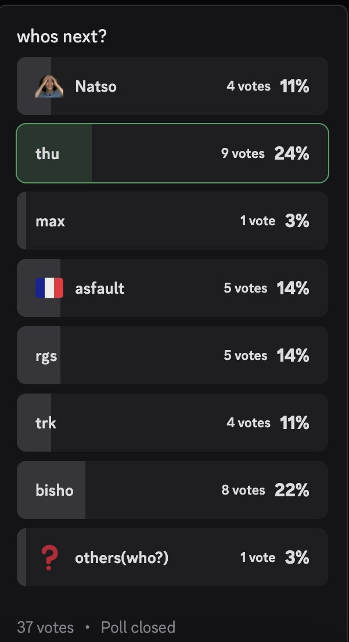This screenshot has width=349, height=642.
Task: Click the others(who?) option label
Action: click(x=121, y=558)
